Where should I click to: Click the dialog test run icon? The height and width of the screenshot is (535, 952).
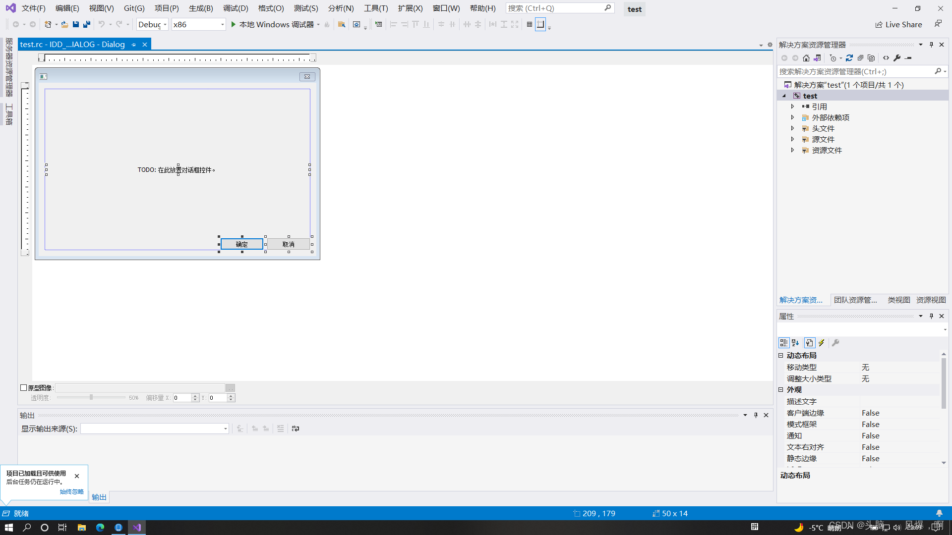pos(379,24)
